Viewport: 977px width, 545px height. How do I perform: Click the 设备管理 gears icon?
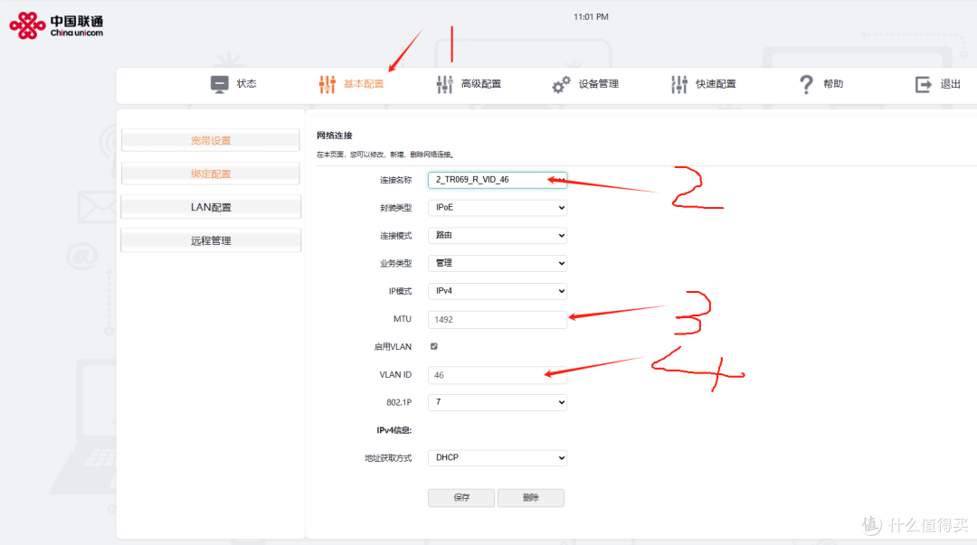point(561,84)
